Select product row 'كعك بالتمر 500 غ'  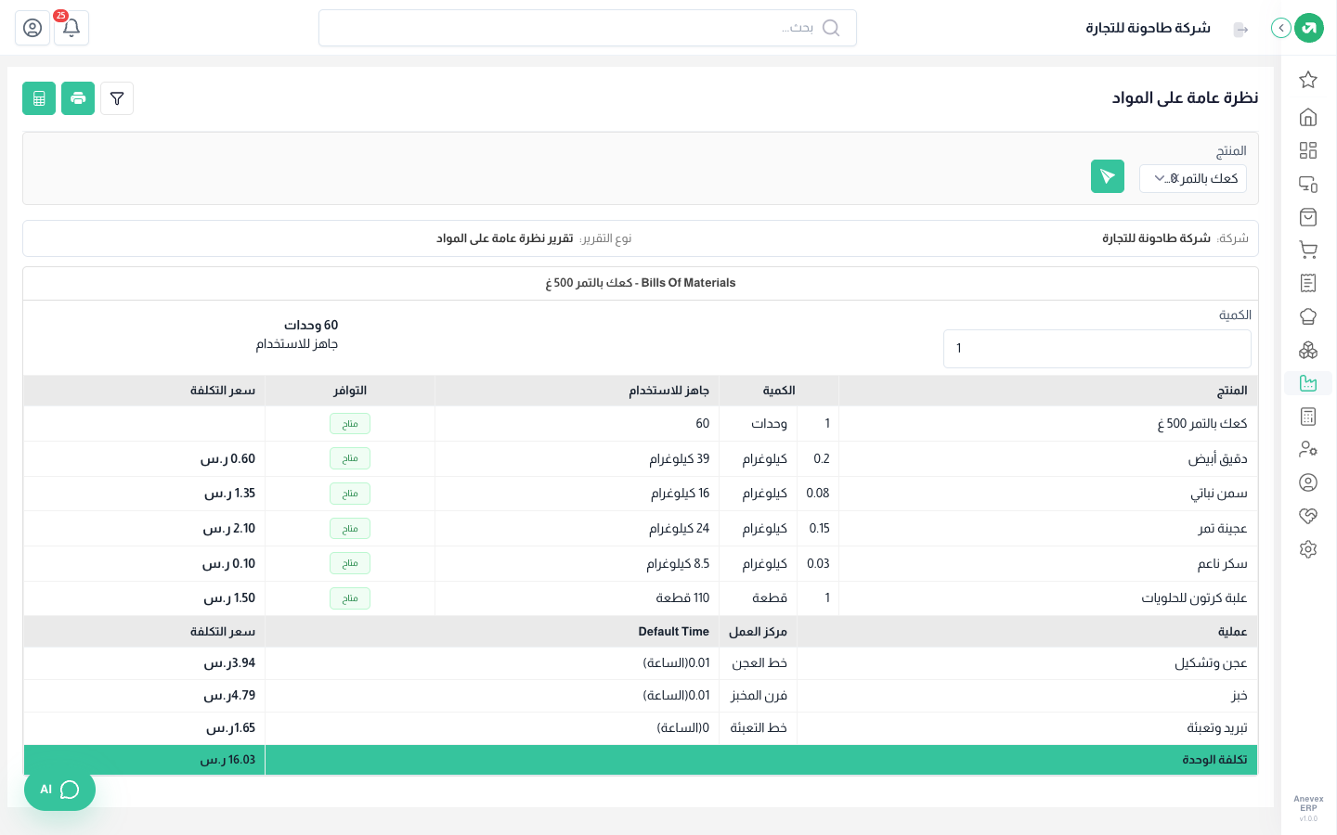coord(641,424)
